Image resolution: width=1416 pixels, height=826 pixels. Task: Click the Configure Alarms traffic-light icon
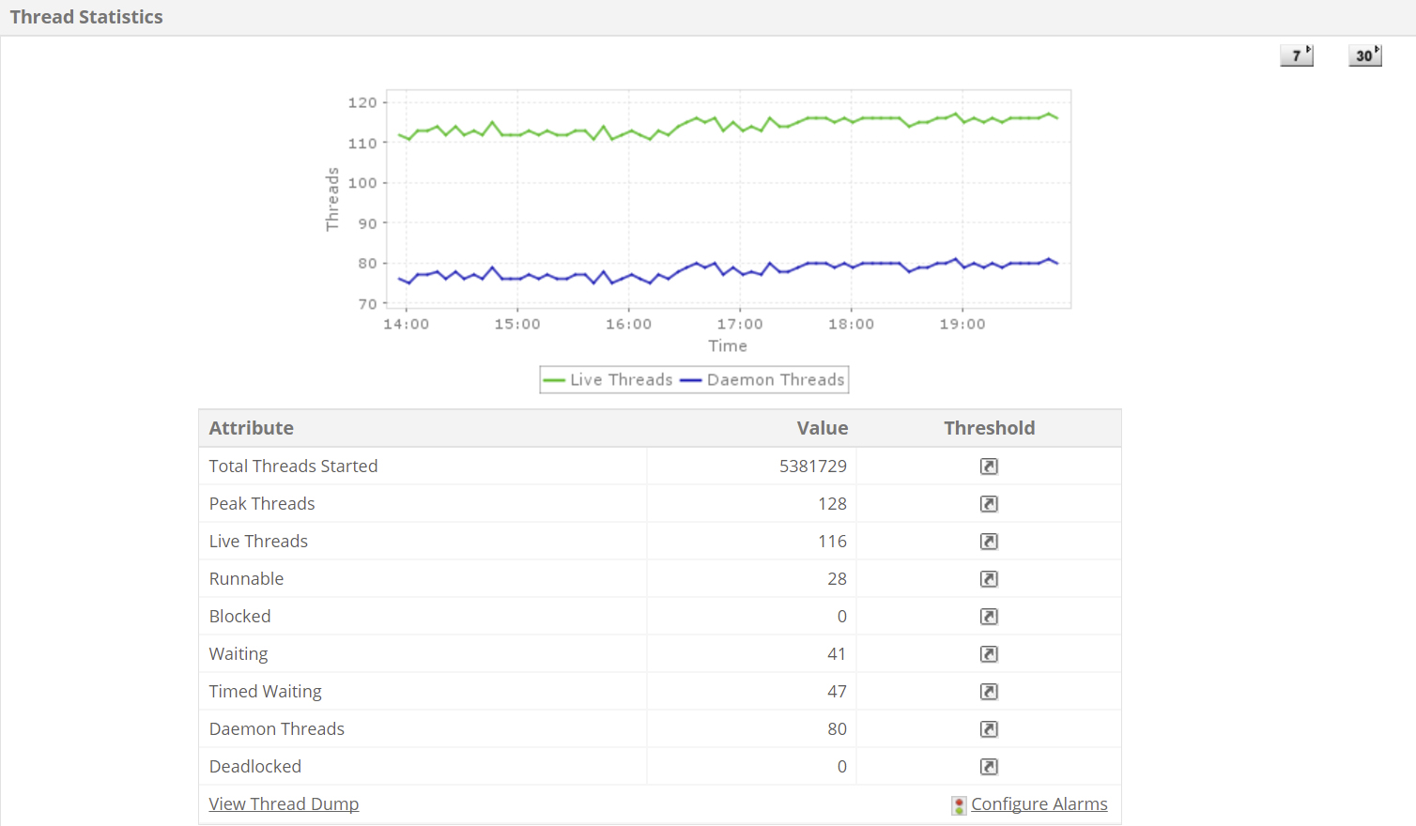tap(959, 805)
